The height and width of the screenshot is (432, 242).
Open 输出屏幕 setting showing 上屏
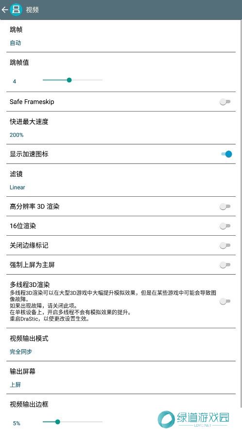[121, 378]
